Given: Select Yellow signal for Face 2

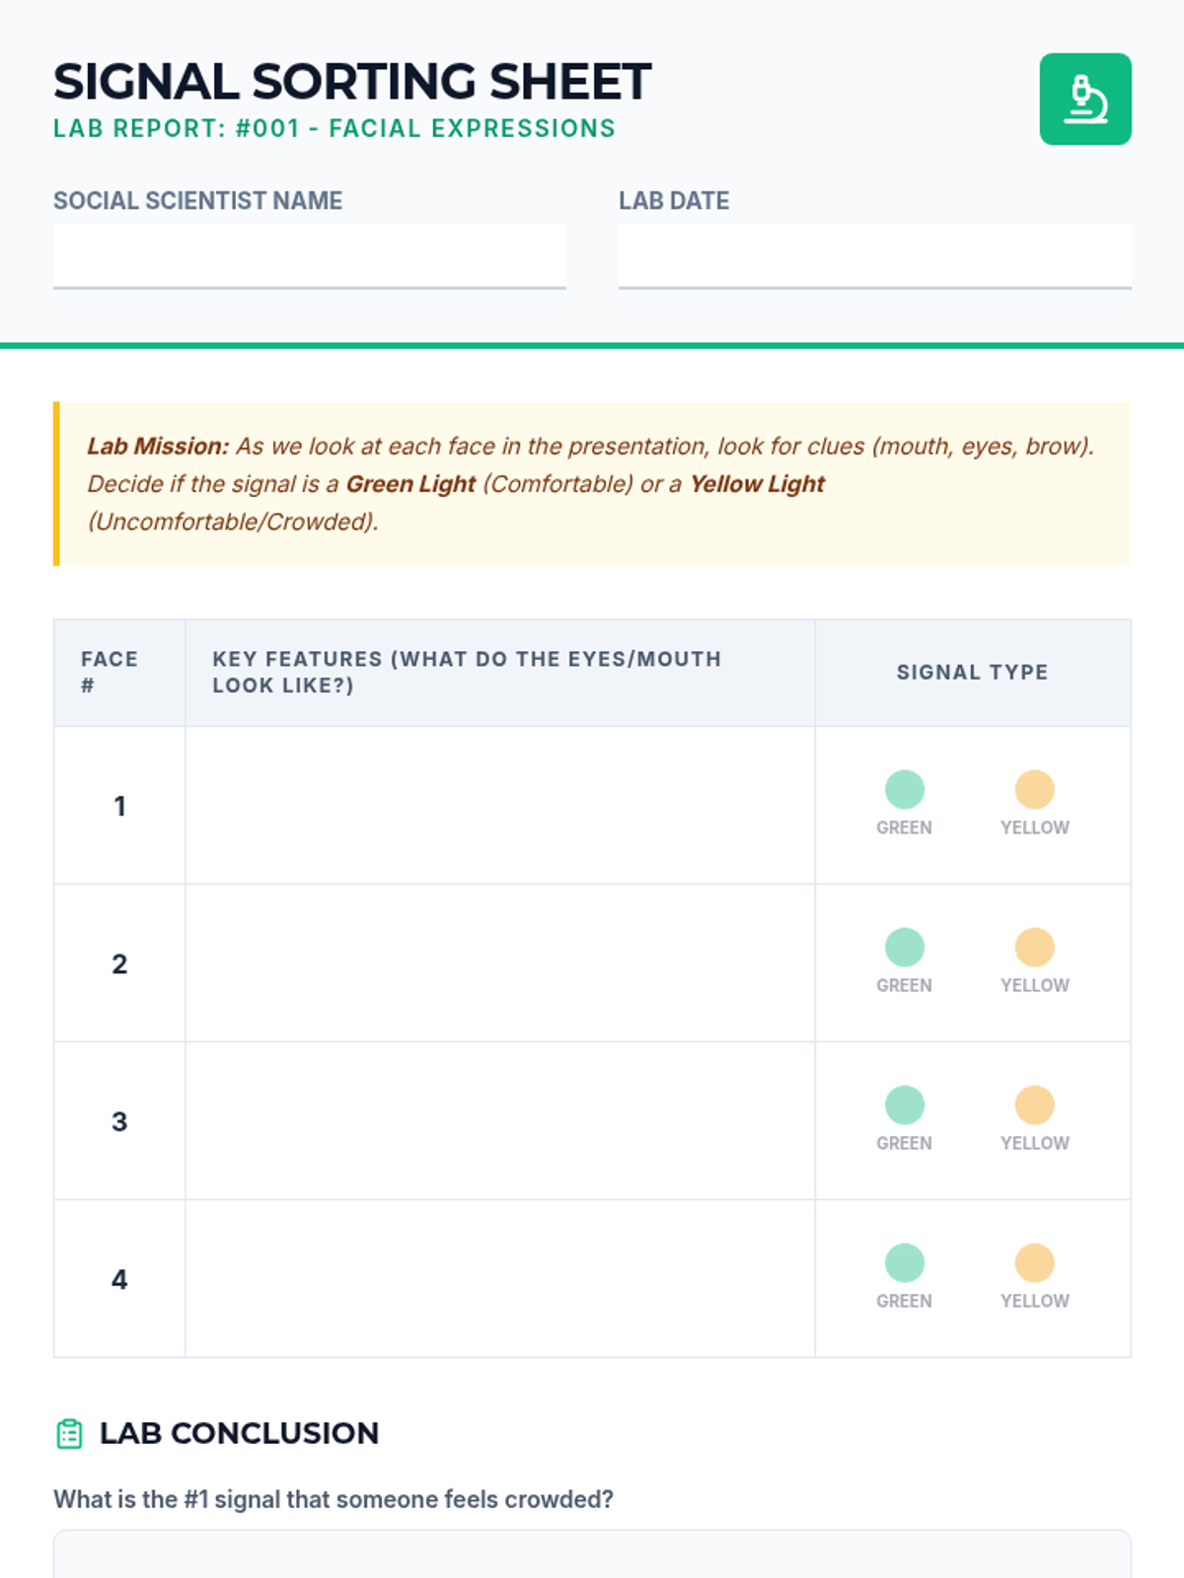Looking at the screenshot, I should 1034,948.
